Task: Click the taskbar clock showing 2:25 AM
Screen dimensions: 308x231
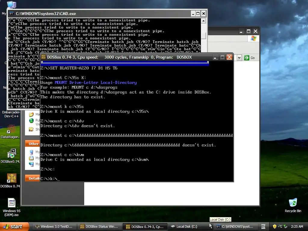Action: (x=297, y=226)
